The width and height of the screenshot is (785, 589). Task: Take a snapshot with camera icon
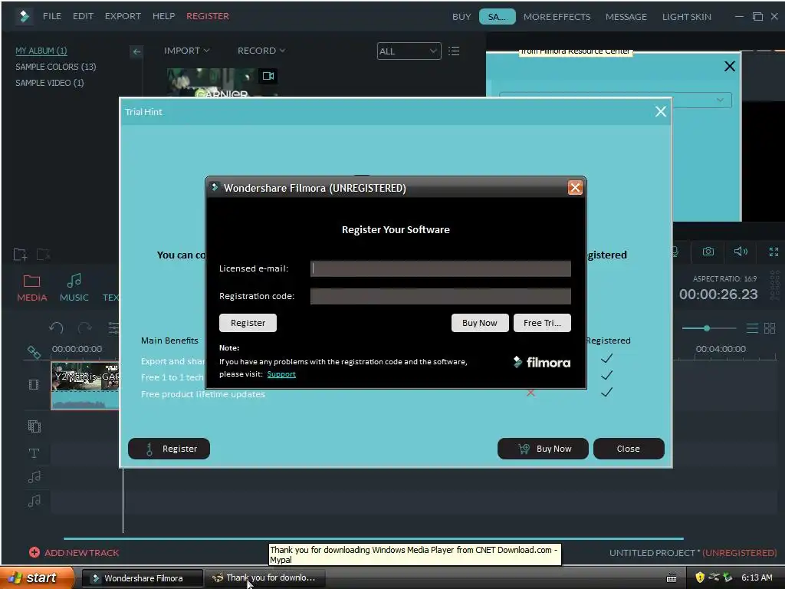tap(708, 252)
